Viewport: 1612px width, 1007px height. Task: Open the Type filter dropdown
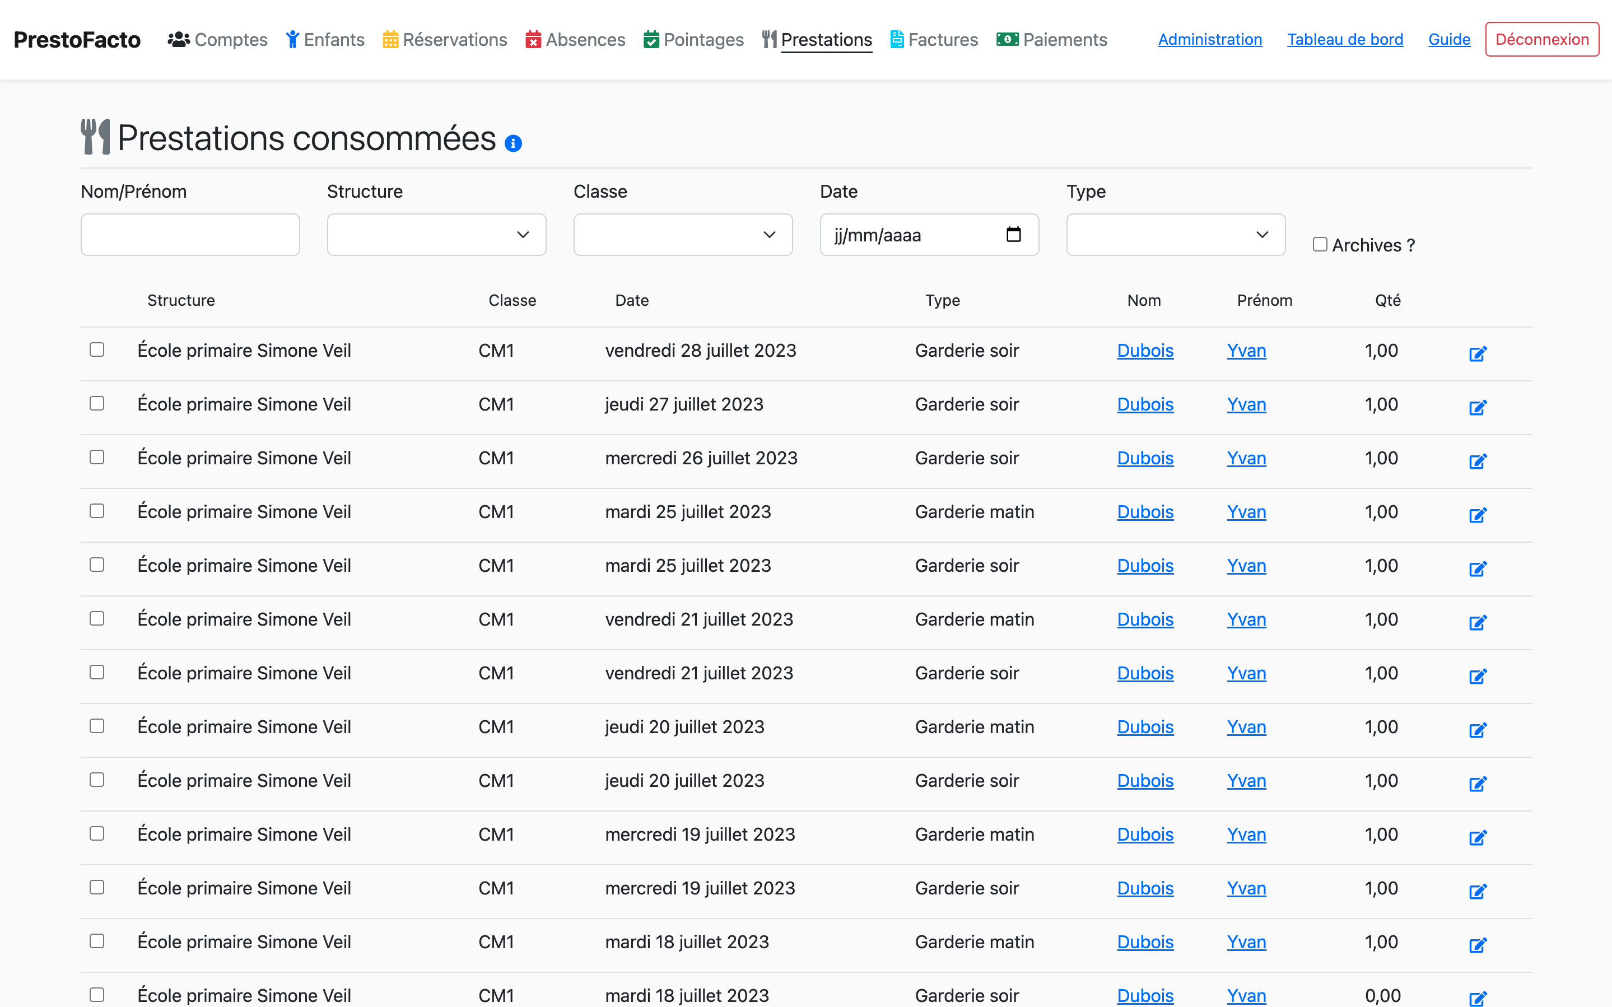(x=1175, y=235)
